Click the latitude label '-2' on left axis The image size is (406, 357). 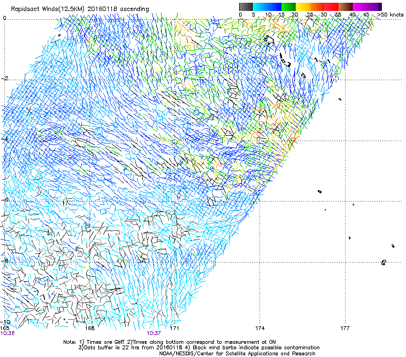click(4, 79)
